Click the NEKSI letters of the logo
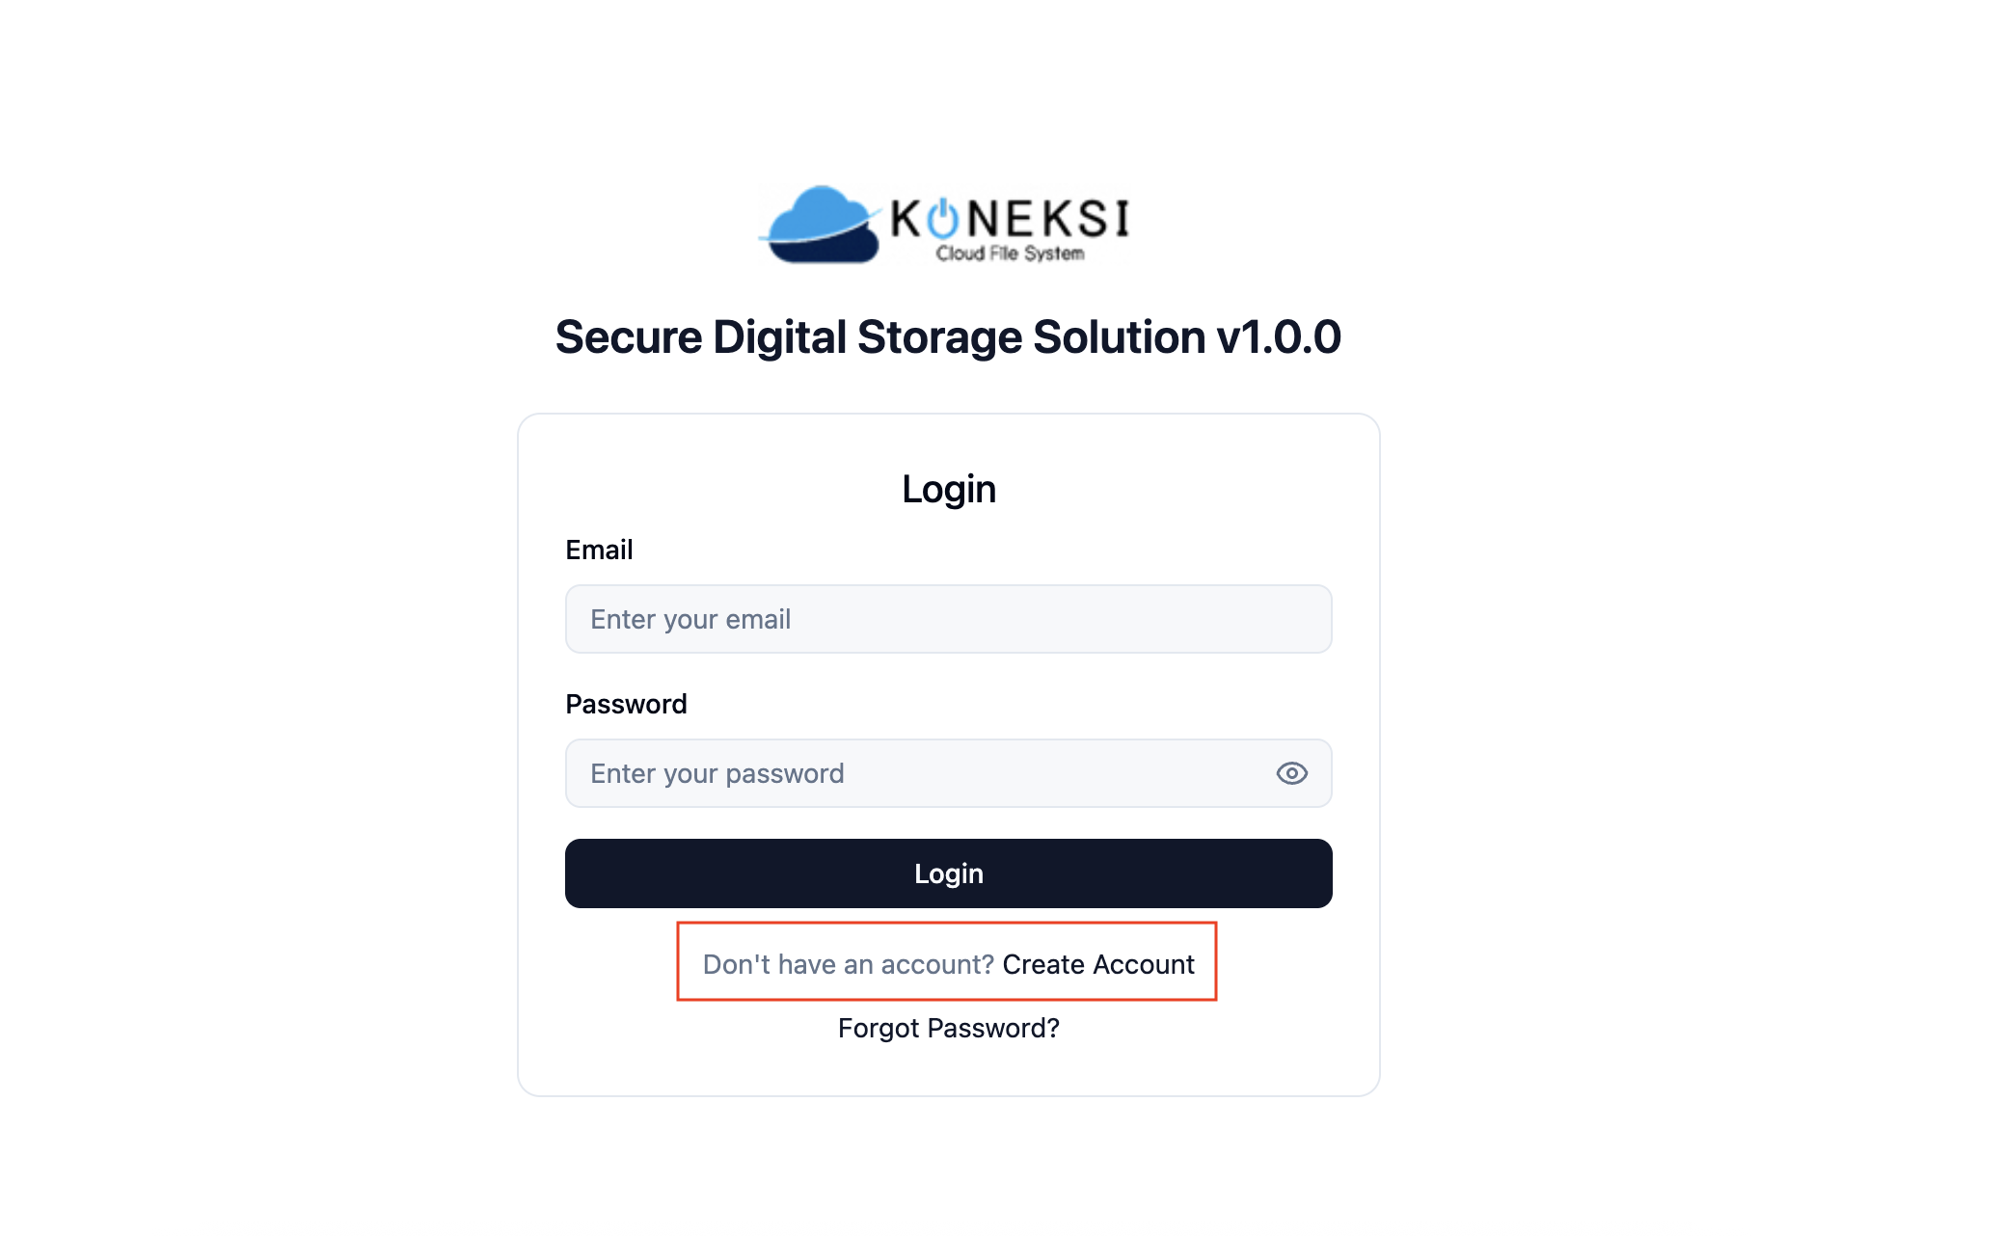Screen dimensions: 2002x1236 [x=1048, y=219]
